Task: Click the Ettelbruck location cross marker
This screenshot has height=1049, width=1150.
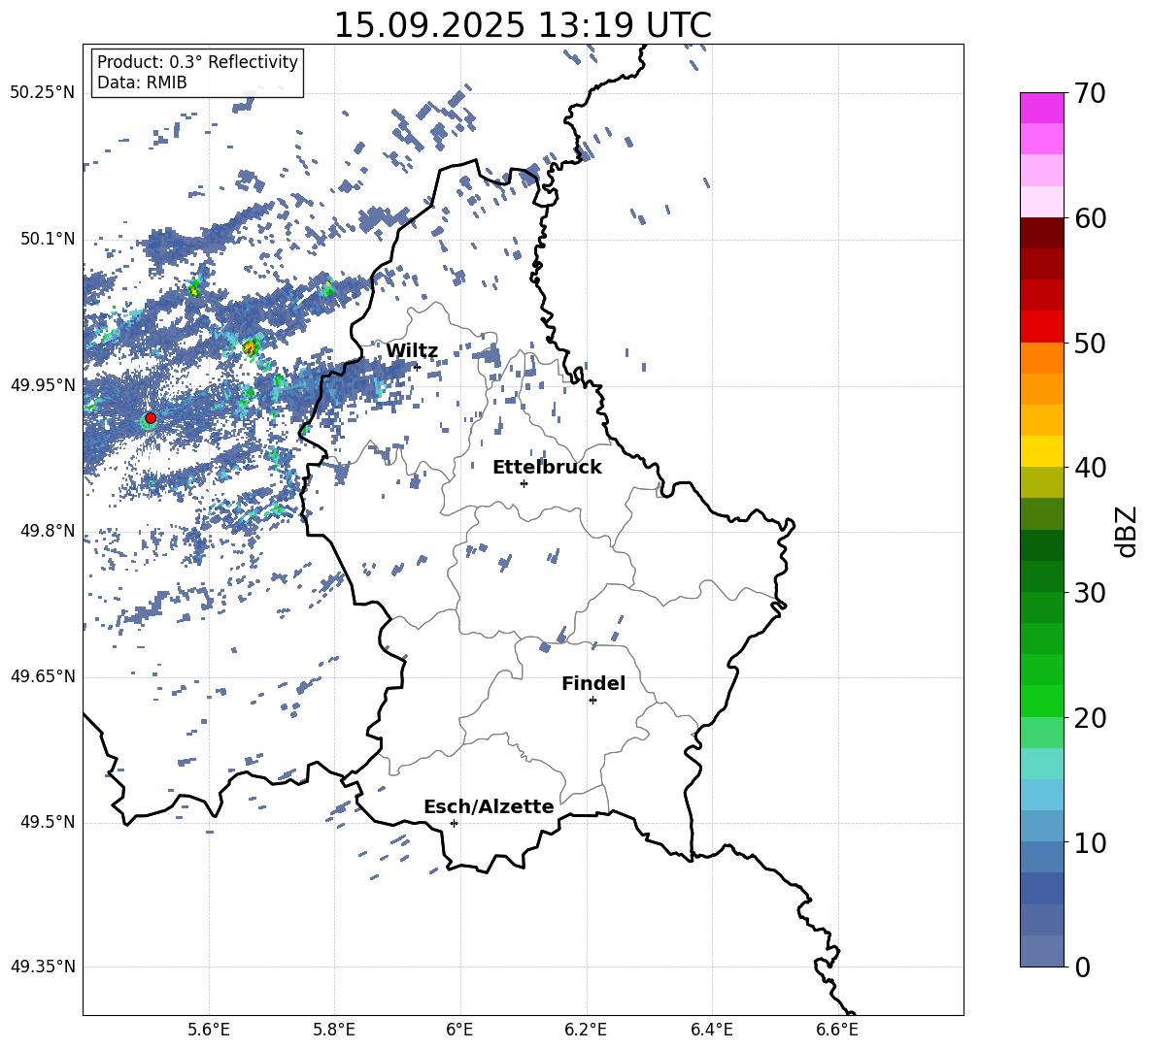Action: pyautogui.click(x=524, y=483)
